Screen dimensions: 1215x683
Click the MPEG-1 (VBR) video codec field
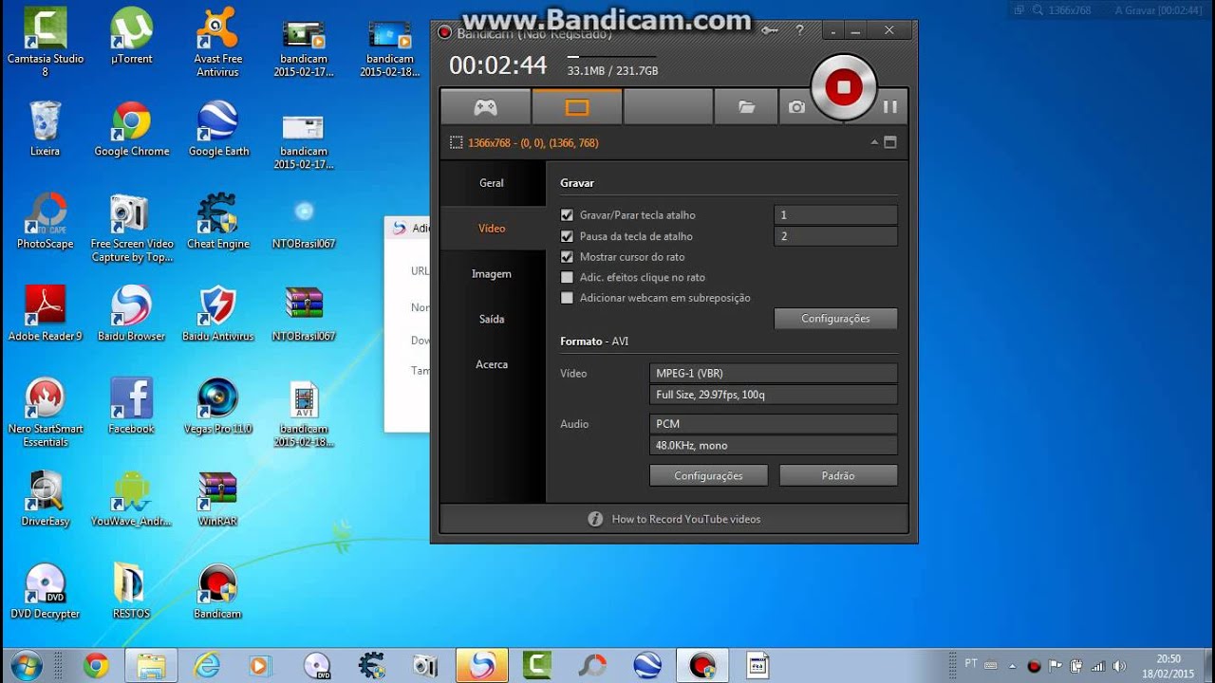[x=773, y=373]
